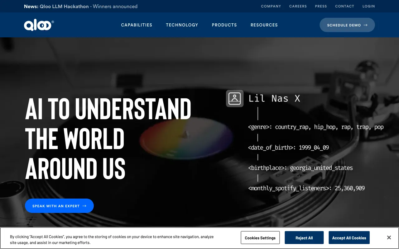This screenshot has height=249, width=399.
Task: Open the Press page
Action: coord(321,6)
